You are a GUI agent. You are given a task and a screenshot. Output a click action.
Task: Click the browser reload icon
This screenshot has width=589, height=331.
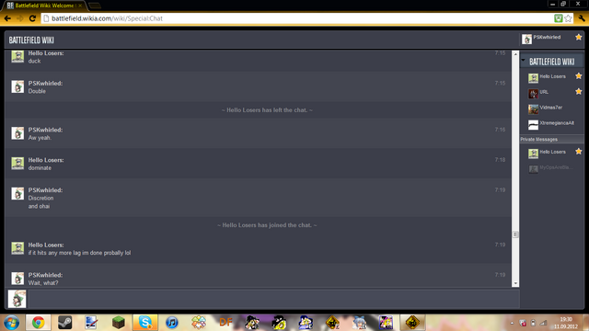[32, 18]
